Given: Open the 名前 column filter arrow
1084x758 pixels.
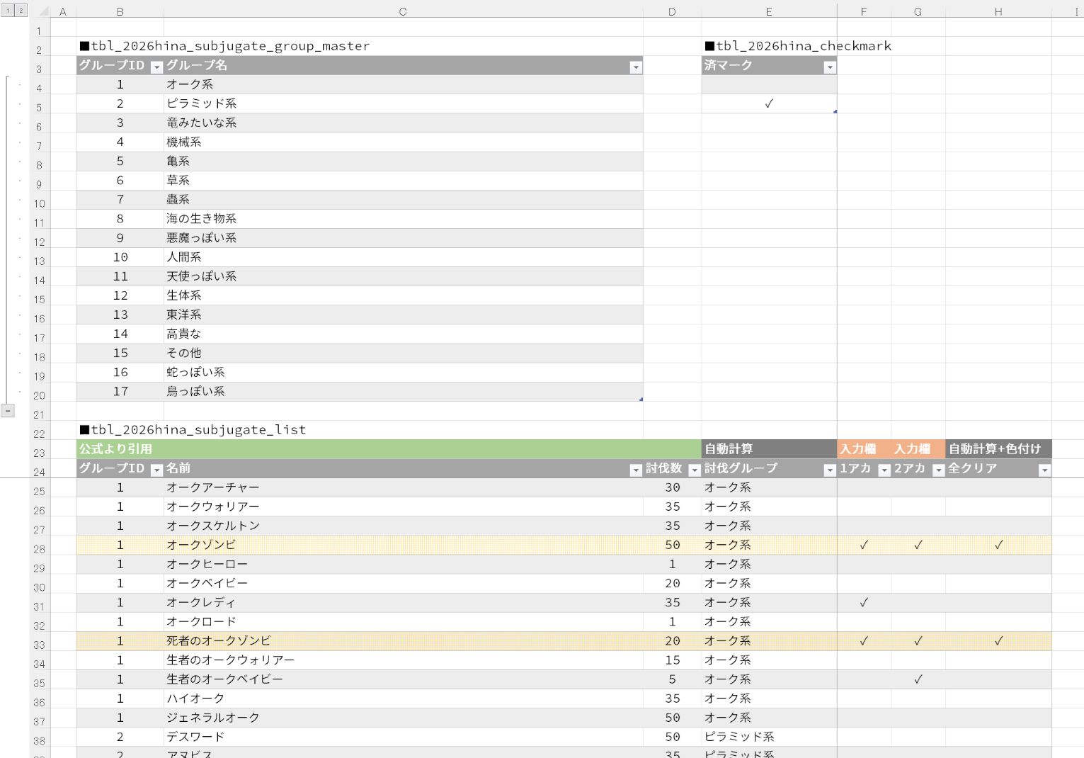Looking at the screenshot, I should pyautogui.click(x=635, y=470).
